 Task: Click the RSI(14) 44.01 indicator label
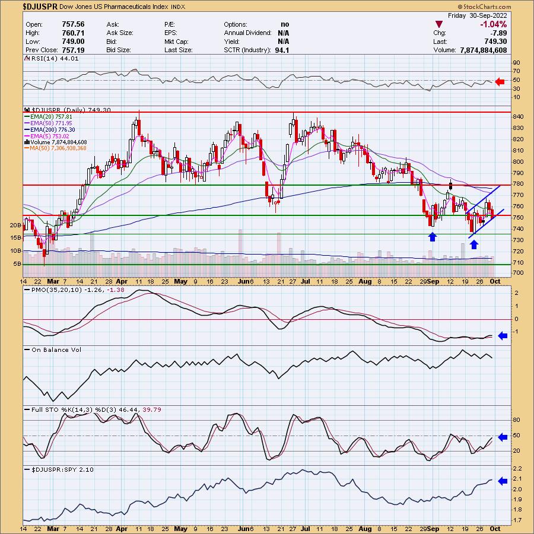click(55, 58)
